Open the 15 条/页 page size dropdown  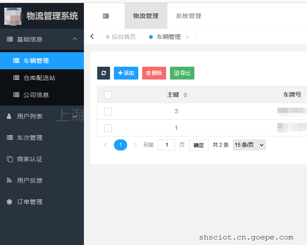click(249, 145)
